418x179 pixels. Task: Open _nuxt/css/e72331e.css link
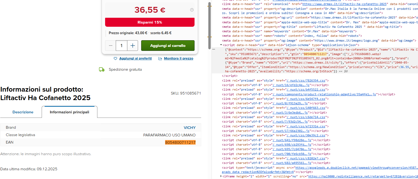(306, 126)
